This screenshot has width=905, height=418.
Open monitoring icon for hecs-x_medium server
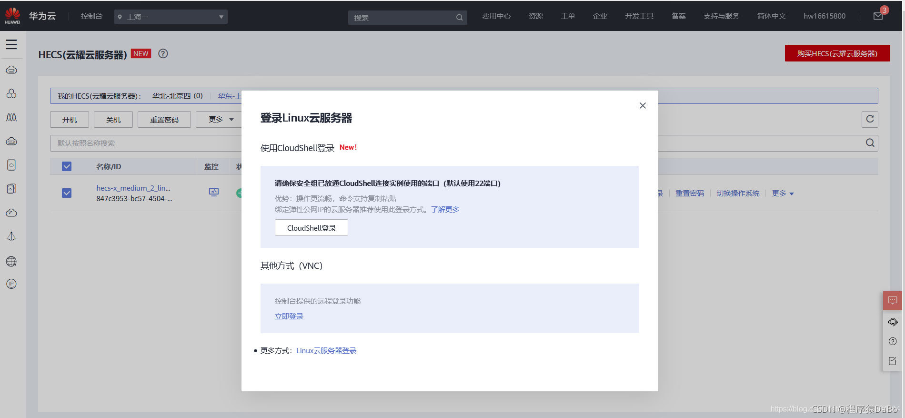(x=214, y=192)
